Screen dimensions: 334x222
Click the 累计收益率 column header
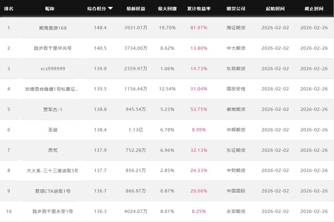199,9
